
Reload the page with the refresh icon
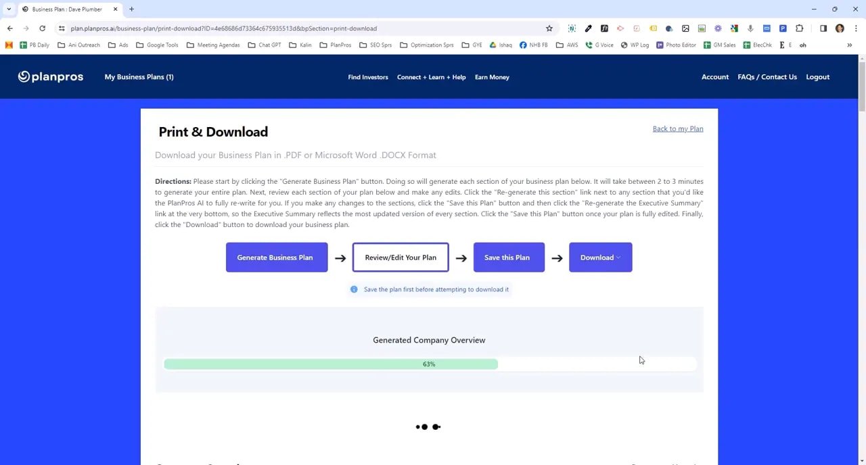(42, 28)
